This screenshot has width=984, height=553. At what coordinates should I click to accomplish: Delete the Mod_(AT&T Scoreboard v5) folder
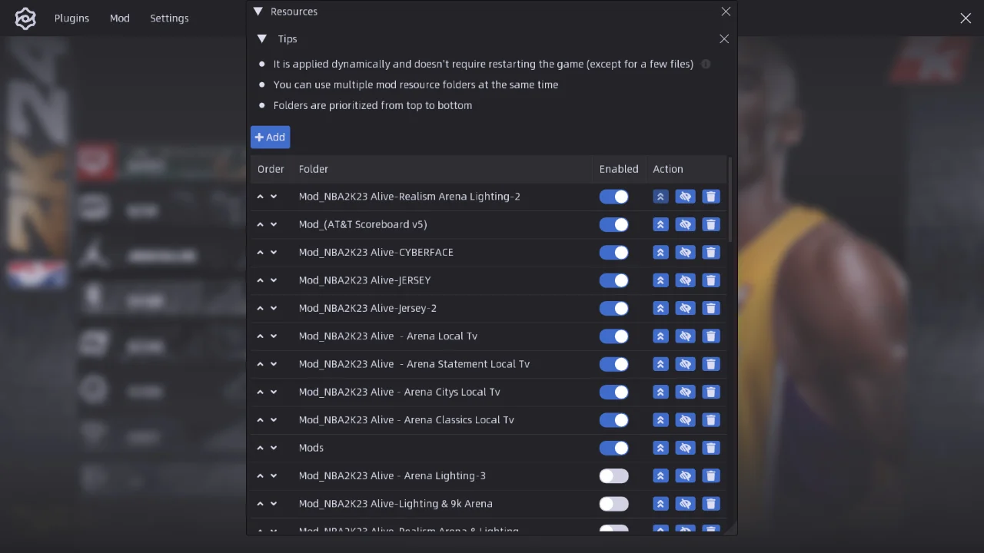click(x=711, y=224)
